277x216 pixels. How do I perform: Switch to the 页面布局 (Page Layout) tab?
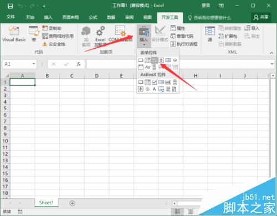point(70,17)
